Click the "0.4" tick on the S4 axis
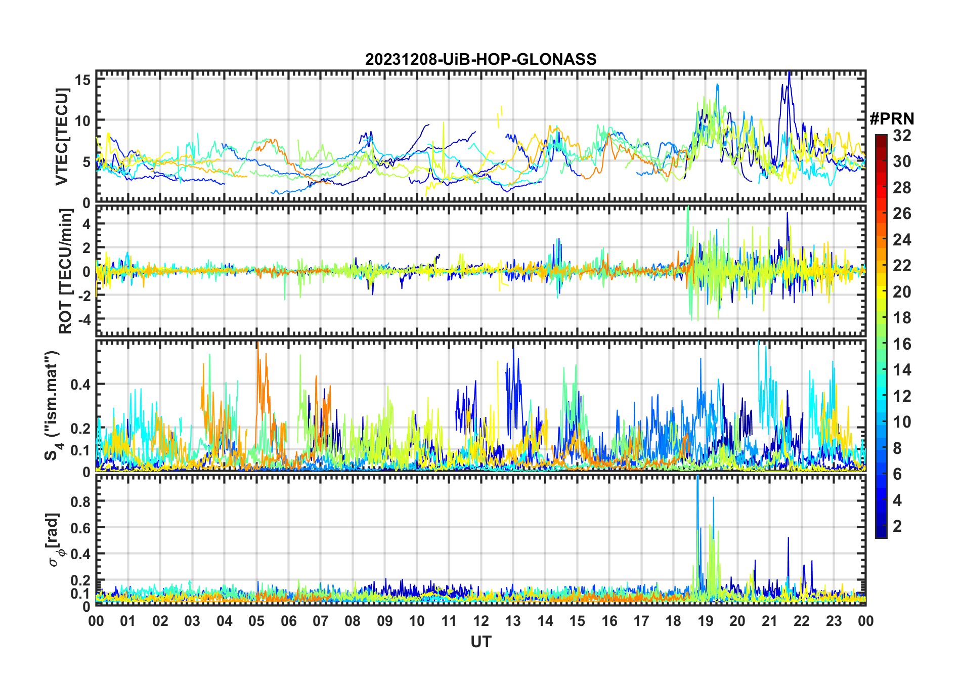The width and height of the screenshot is (962, 673). click(80, 384)
